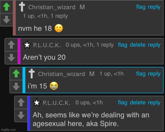Reply to the "Aren't you 20" comment
This screenshot has width=165, height=132.
coord(154,45)
